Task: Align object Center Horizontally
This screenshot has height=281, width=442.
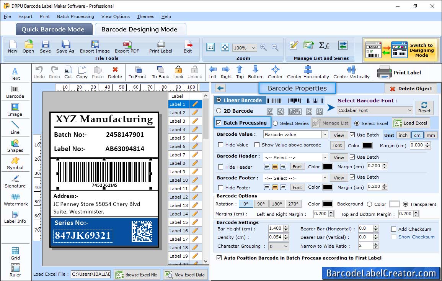Action: tap(308, 72)
